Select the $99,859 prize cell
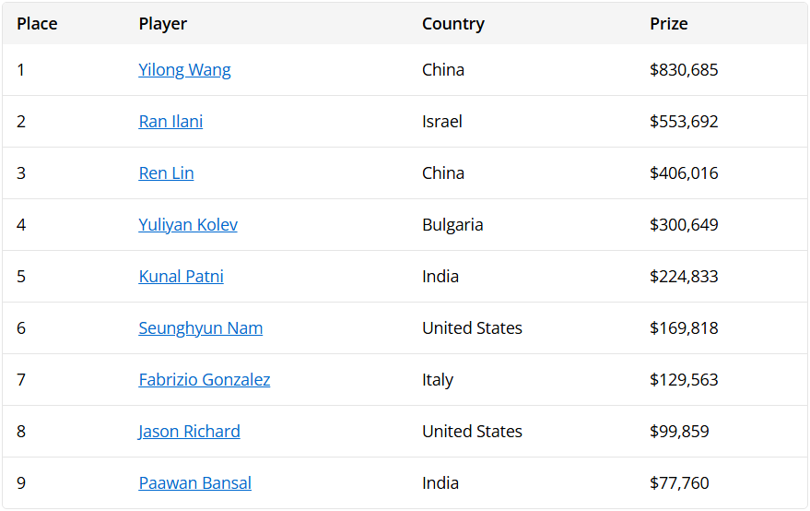This screenshot has width=810, height=511. pos(679,432)
